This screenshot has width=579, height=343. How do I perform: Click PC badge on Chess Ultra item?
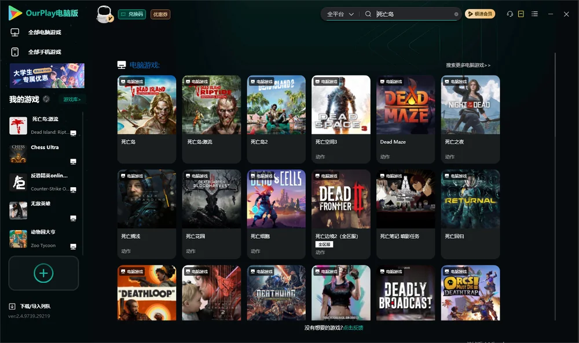(73, 162)
